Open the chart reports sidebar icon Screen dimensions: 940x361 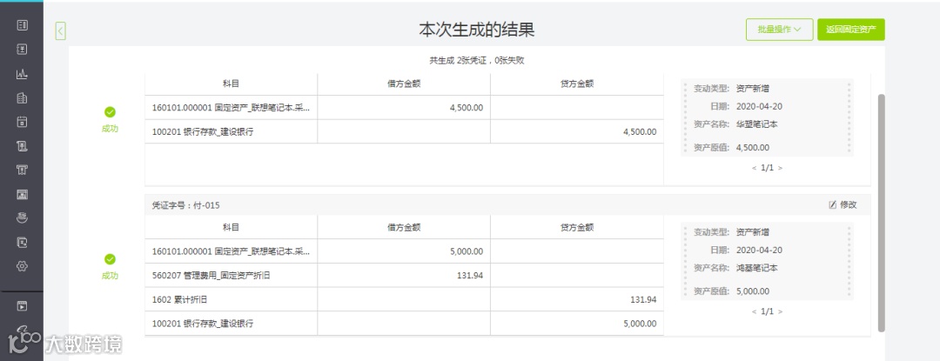click(x=22, y=74)
